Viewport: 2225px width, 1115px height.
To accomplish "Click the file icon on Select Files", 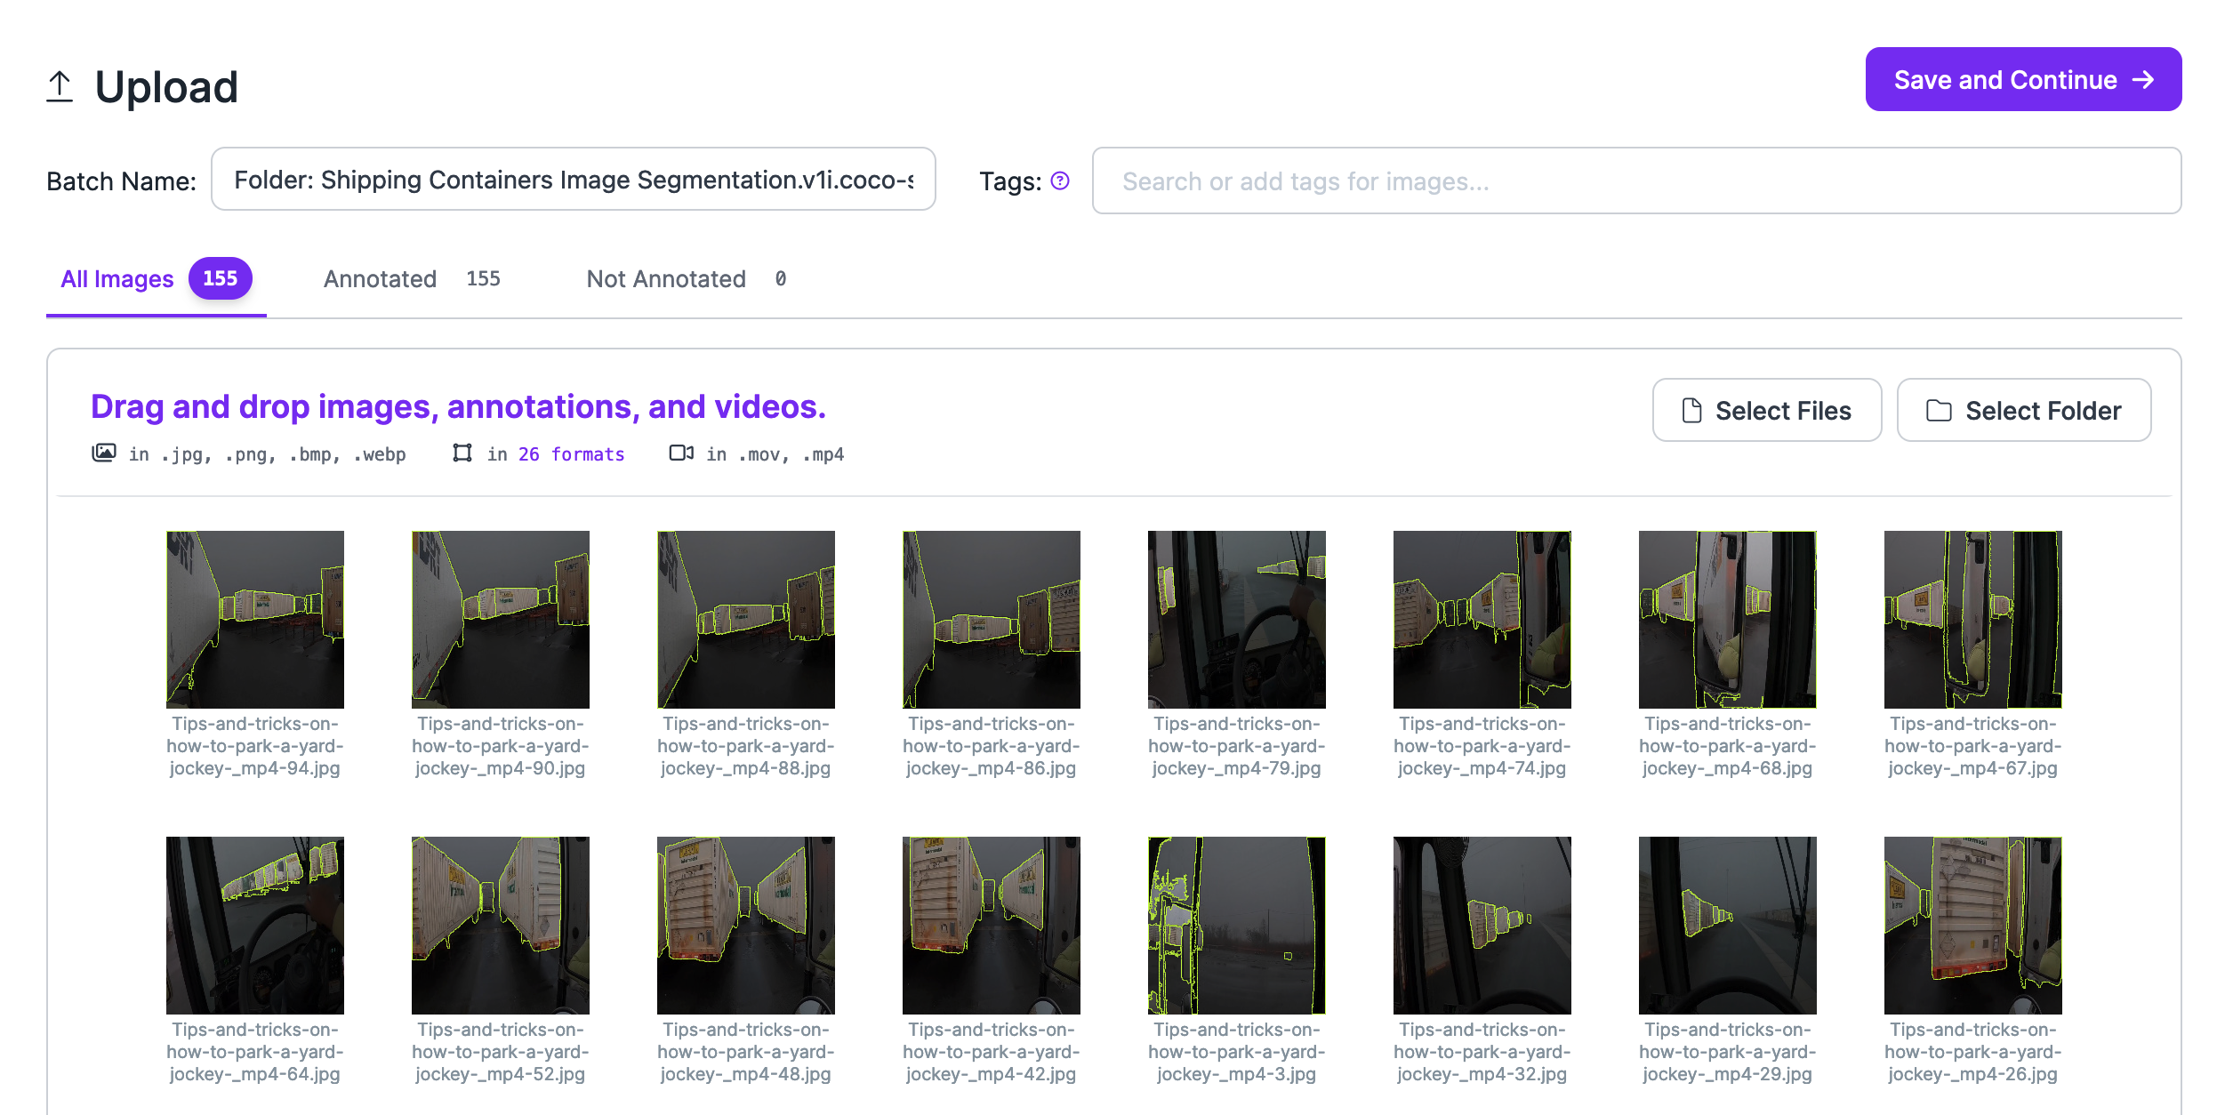I will 1691,411.
